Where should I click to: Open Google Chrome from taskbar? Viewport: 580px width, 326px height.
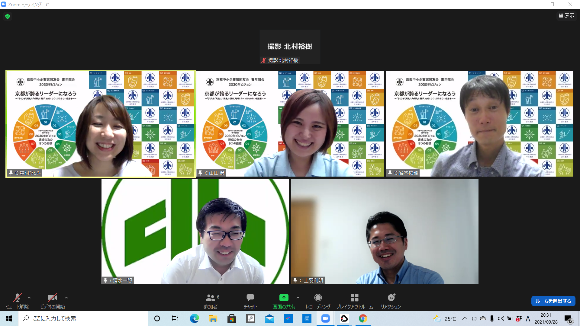coord(363,318)
